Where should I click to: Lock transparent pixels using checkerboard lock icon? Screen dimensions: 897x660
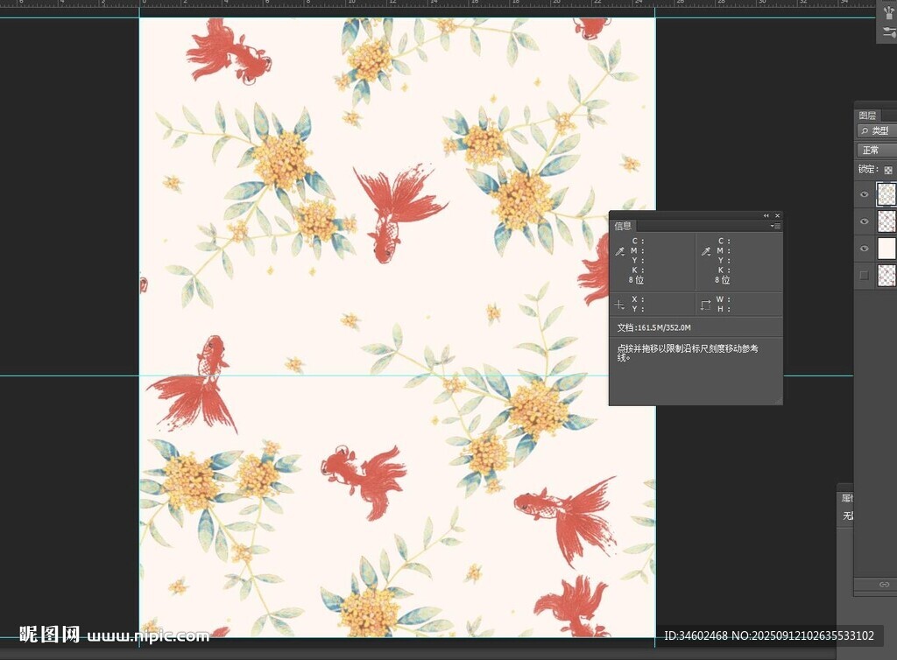point(888,170)
